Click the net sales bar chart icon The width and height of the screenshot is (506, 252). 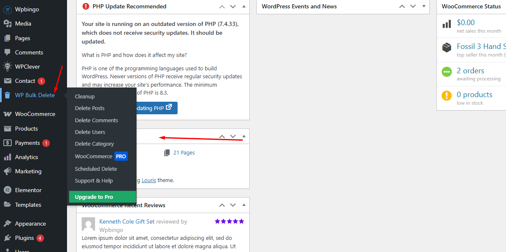[447, 24]
